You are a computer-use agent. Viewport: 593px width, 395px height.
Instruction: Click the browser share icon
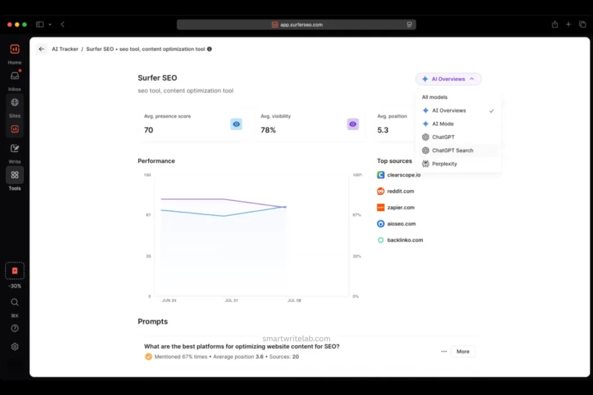[555, 24]
